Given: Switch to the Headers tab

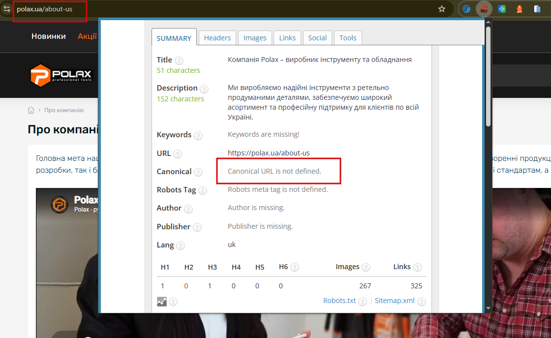Looking at the screenshot, I should click(217, 37).
